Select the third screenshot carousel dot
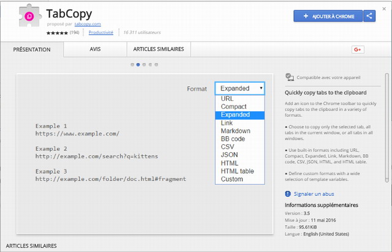392x252 pixels. click(x=144, y=65)
